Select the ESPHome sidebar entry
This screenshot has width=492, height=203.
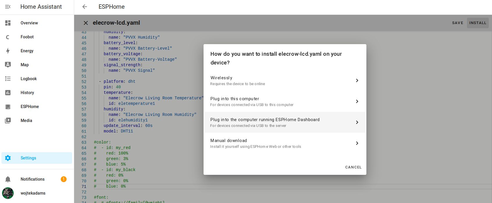pyautogui.click(x=37, y=107)
